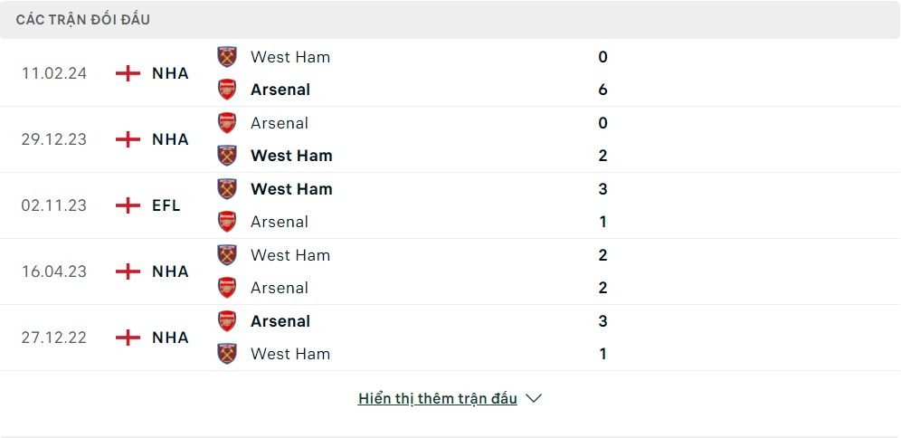Screen dimensions: 901x438
Task: Click the 'CÁC TRẬN ĐỐI ĐẦU' header
Action: coord(82,19)
